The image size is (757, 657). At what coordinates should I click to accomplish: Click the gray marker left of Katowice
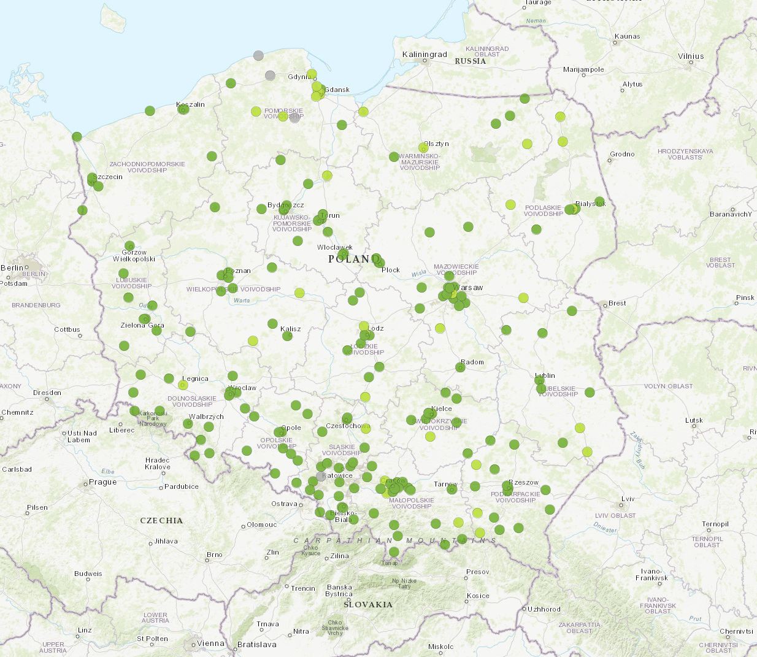tap(321, 476)
